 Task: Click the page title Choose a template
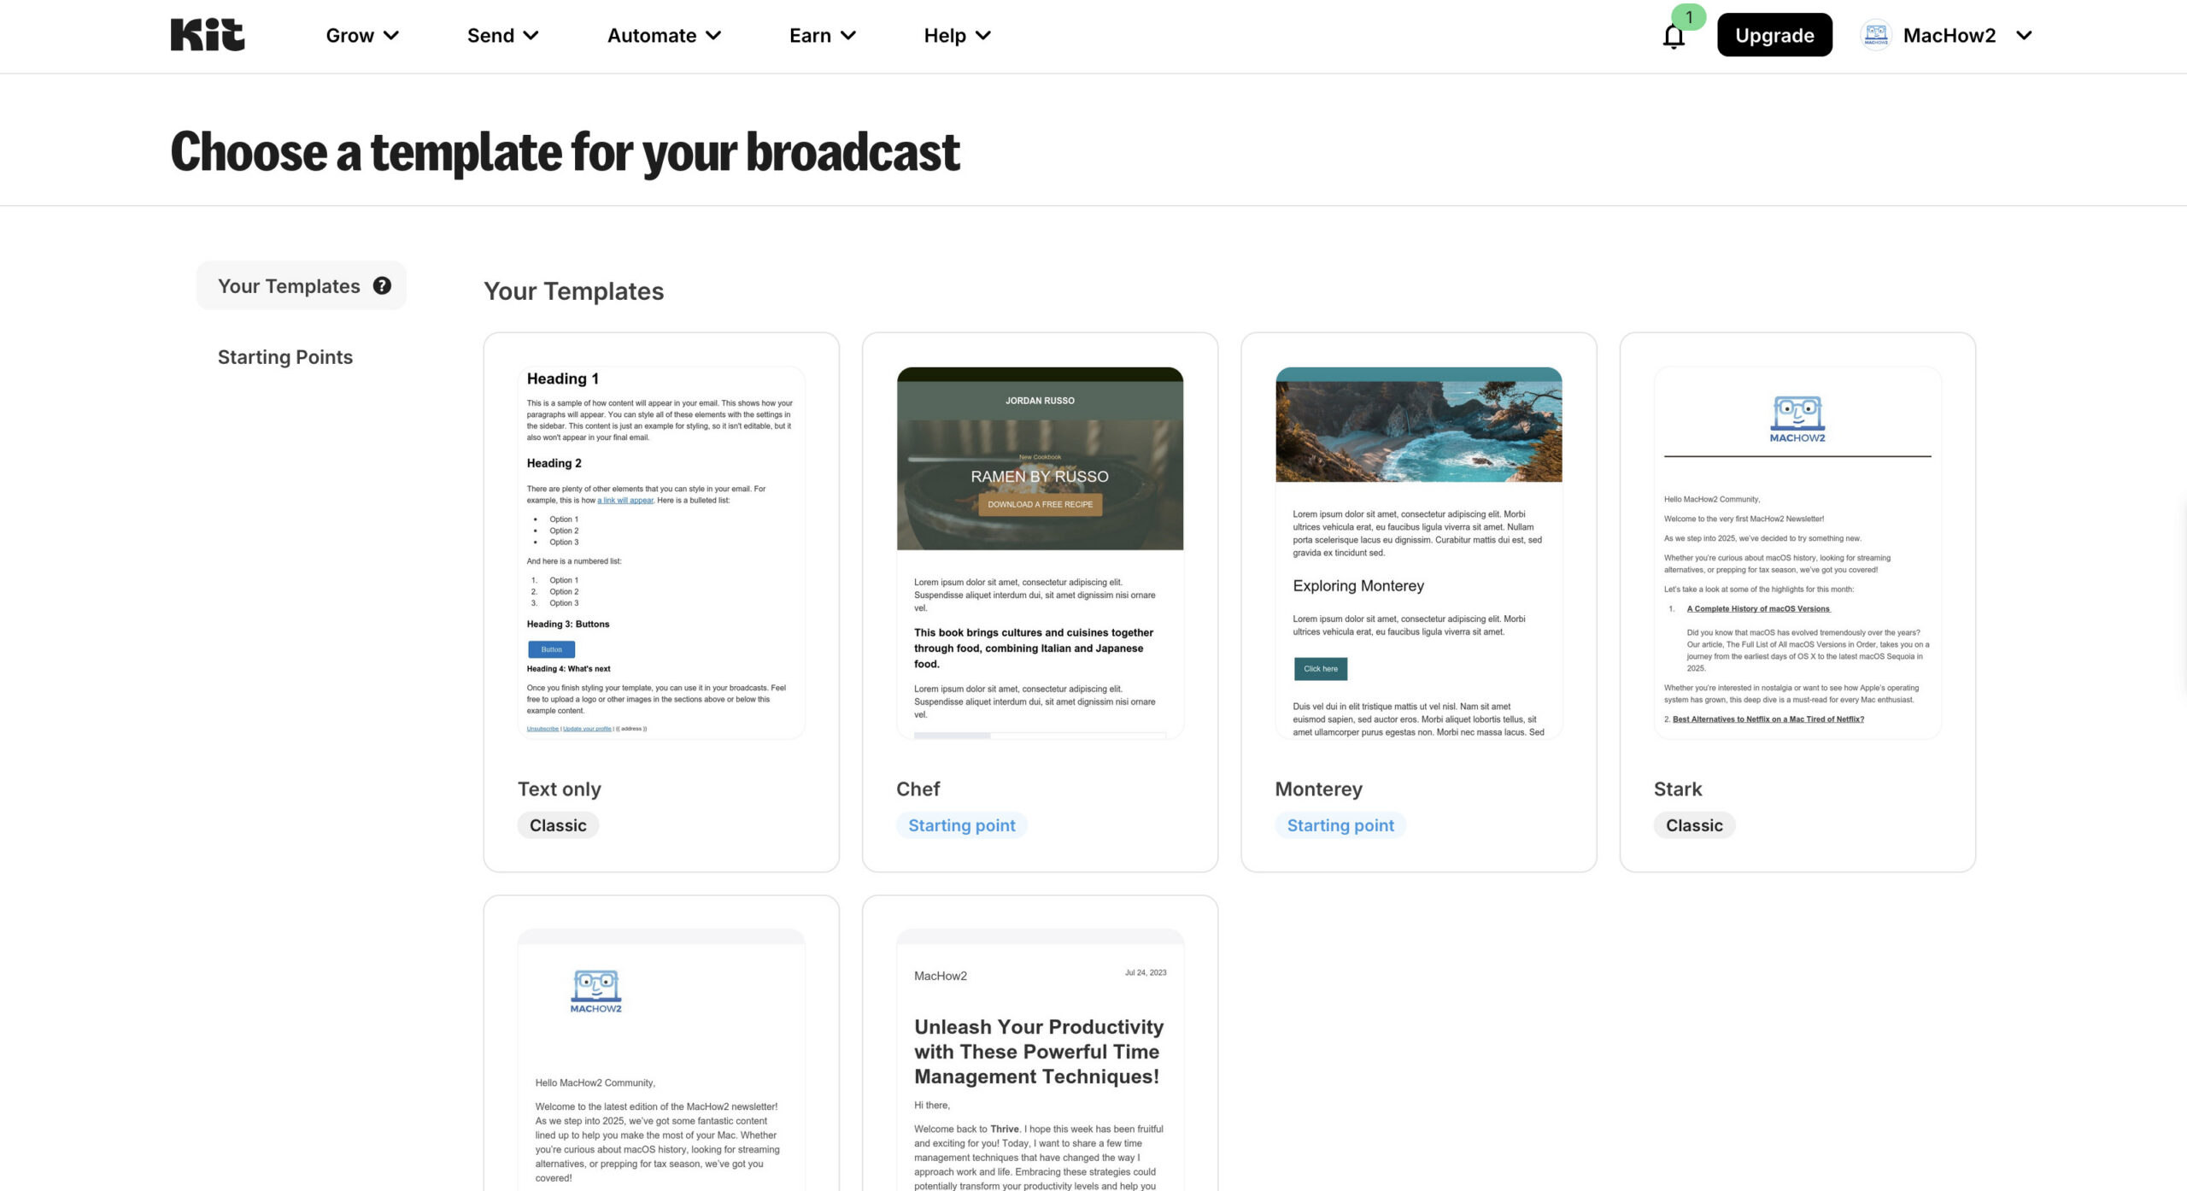[x=565, y=151]
